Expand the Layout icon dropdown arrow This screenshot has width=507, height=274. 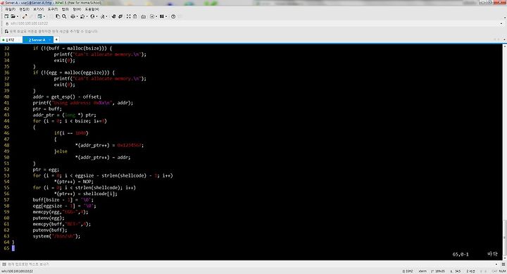166,16
